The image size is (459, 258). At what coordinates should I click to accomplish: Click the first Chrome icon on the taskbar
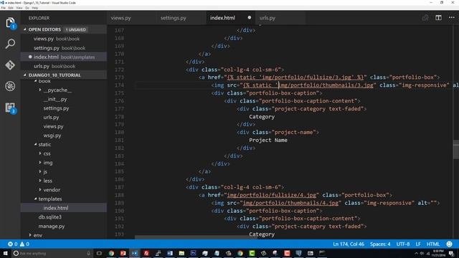click(x=111, y=253)
